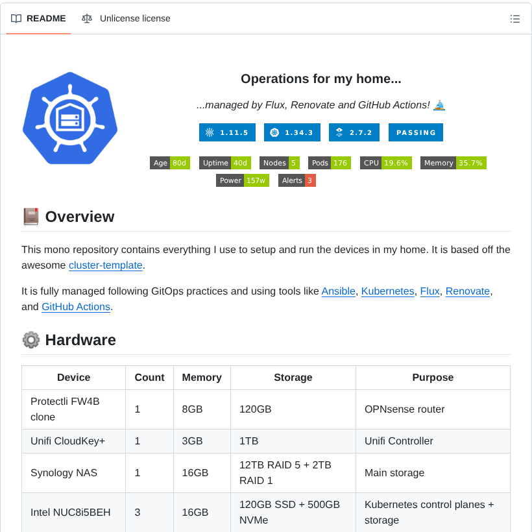Click the PASSING status badge
This screenshot has height=532, width=532.
point(415,132)
